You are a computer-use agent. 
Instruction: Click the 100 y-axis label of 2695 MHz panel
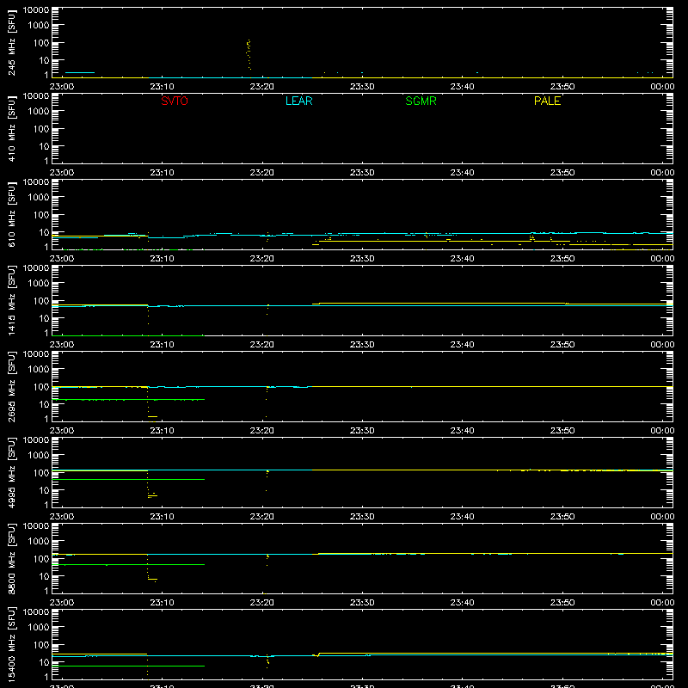[x=41, y=387]
